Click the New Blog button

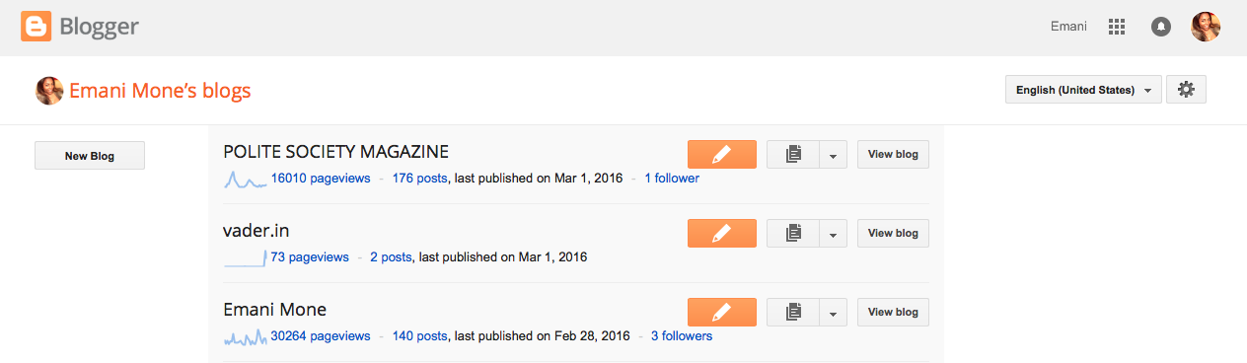tap(90, 156)
